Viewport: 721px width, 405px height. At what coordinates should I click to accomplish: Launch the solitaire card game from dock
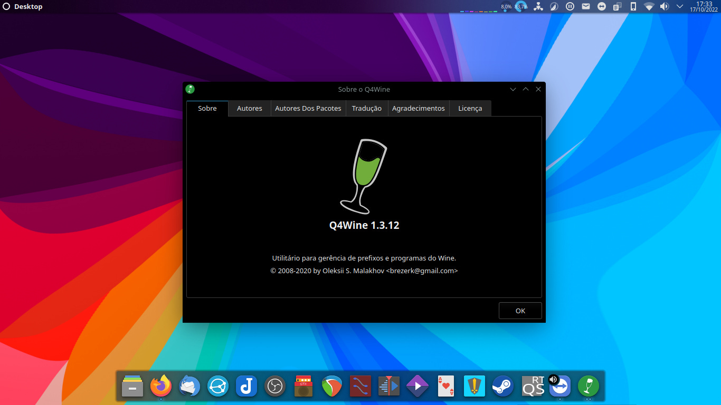[446, 387]
